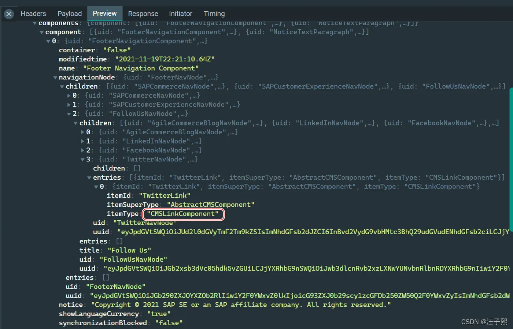The image size is (513, 329).
Task: Switch to the Initiator tab
Action: (x=181, y=14)
